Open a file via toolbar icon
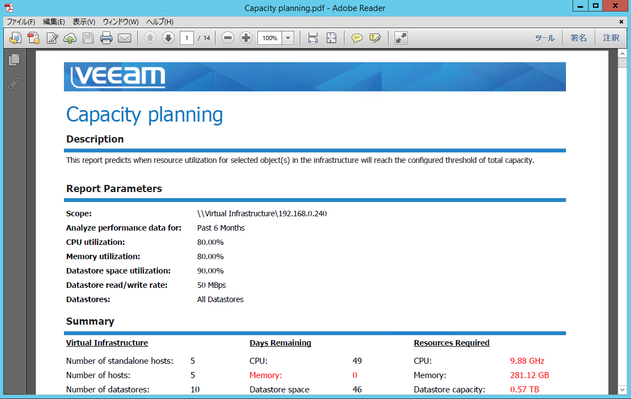The image size is (631, 399). coord(15,38)
